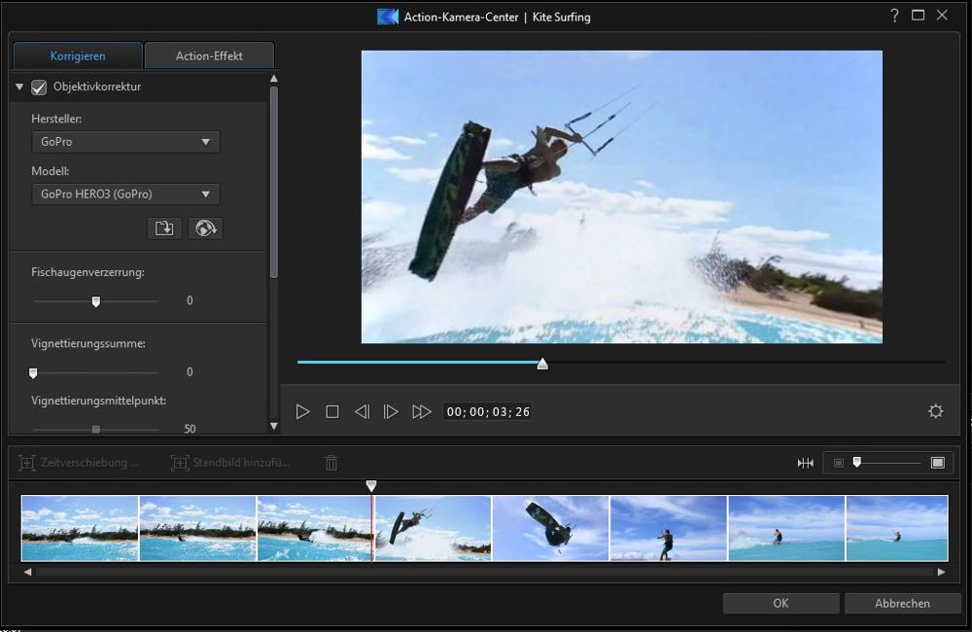Click the OK button
Image resolution: width=972 pixels, height=632 pixels.
pyautogui.click(x=781, y=604)
